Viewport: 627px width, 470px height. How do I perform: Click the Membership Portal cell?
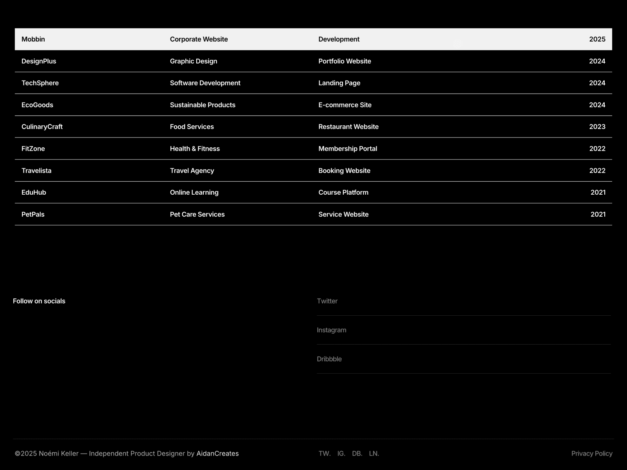click(348, 149)
